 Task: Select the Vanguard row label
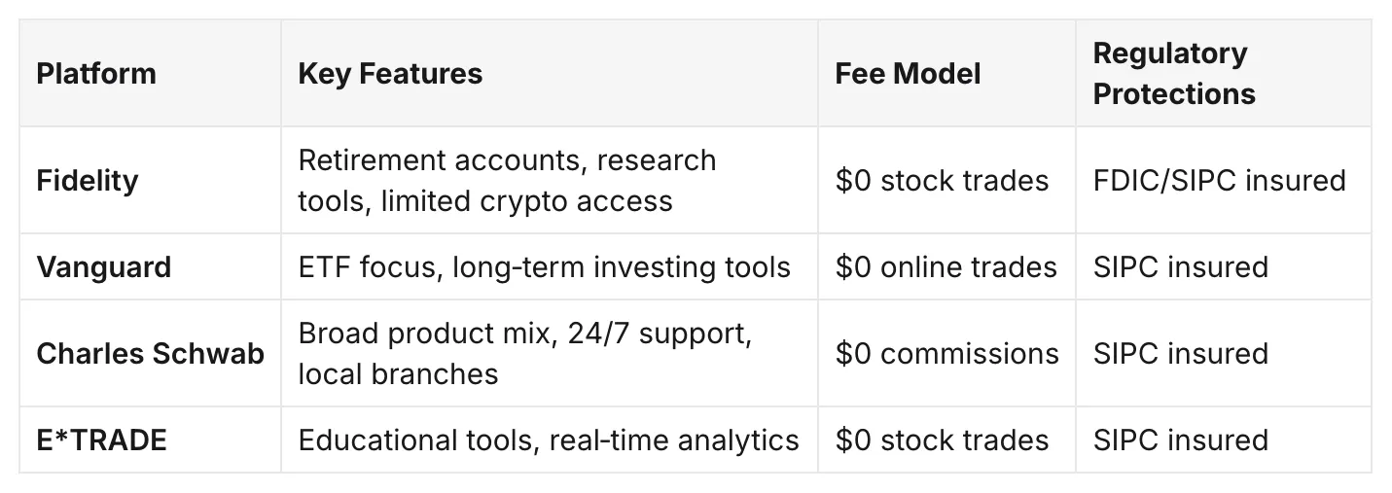click(104, 266)
